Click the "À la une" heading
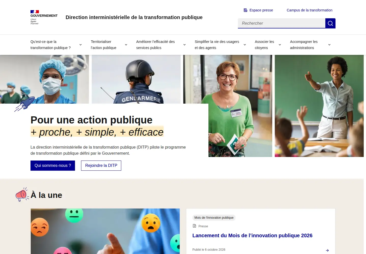Image resolution: width=366 pixels, height=254 pixels. [46, 195]
